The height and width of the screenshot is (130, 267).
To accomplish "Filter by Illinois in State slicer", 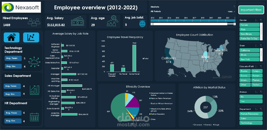I will (x=249, y=55).
